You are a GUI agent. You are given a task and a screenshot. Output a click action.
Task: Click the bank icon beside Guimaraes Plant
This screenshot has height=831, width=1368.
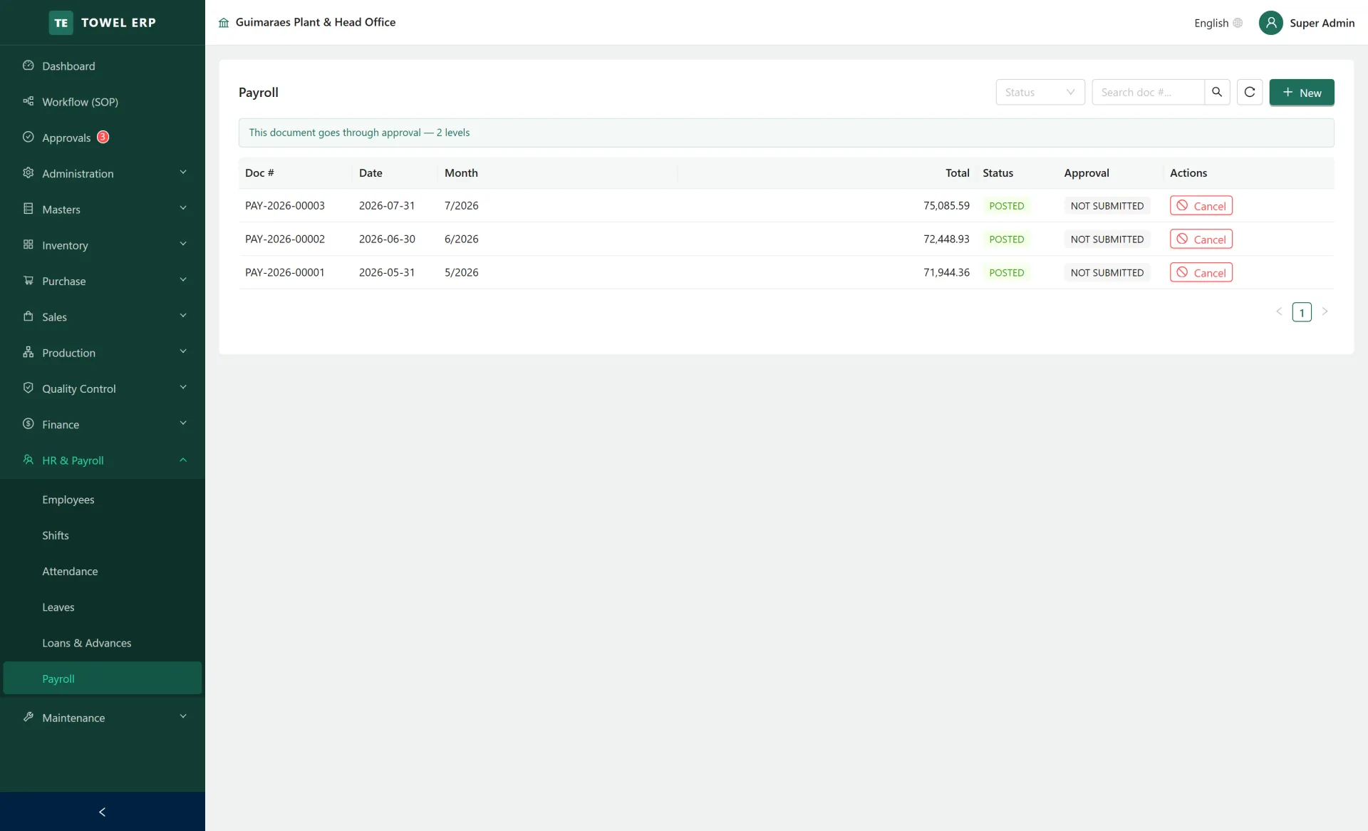click(x=224, y=23)
